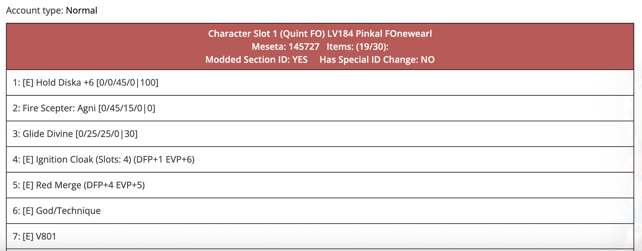
Task: Click the Meseta: 145727 amount
Action: pyautogui.click(x=285, y=47)
